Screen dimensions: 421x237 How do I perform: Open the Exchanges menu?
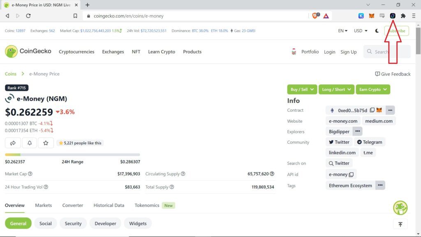tap(113, 51)
